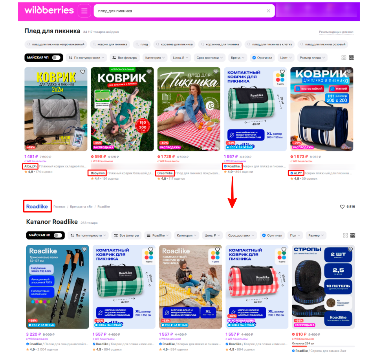Toggle the top МАЙСКАЯ ЧП switch

(56, 58)
